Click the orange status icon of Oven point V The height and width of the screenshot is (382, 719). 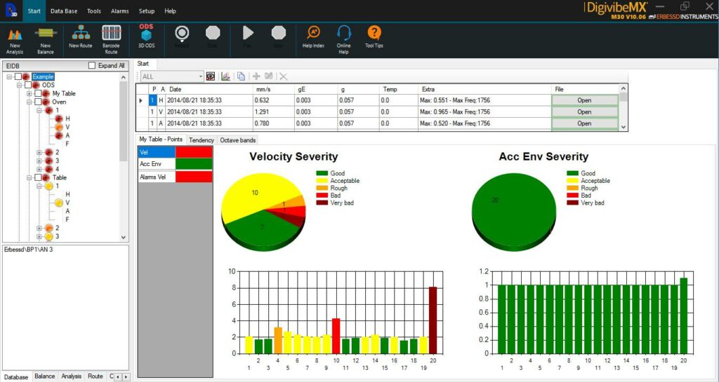point(59,127)
